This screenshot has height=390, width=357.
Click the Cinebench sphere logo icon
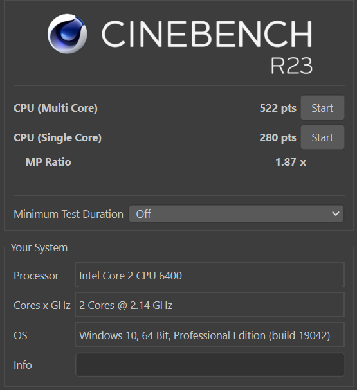coord(67,34)
